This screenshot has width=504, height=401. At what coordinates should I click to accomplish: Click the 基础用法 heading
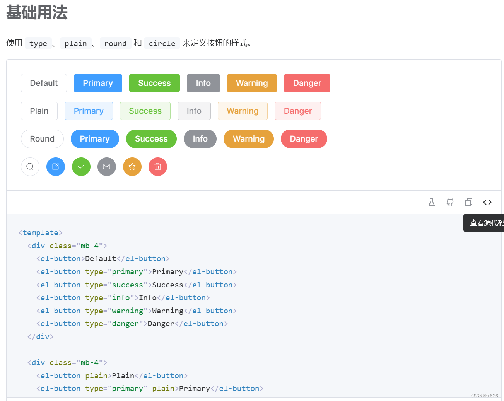coord(36,13)
